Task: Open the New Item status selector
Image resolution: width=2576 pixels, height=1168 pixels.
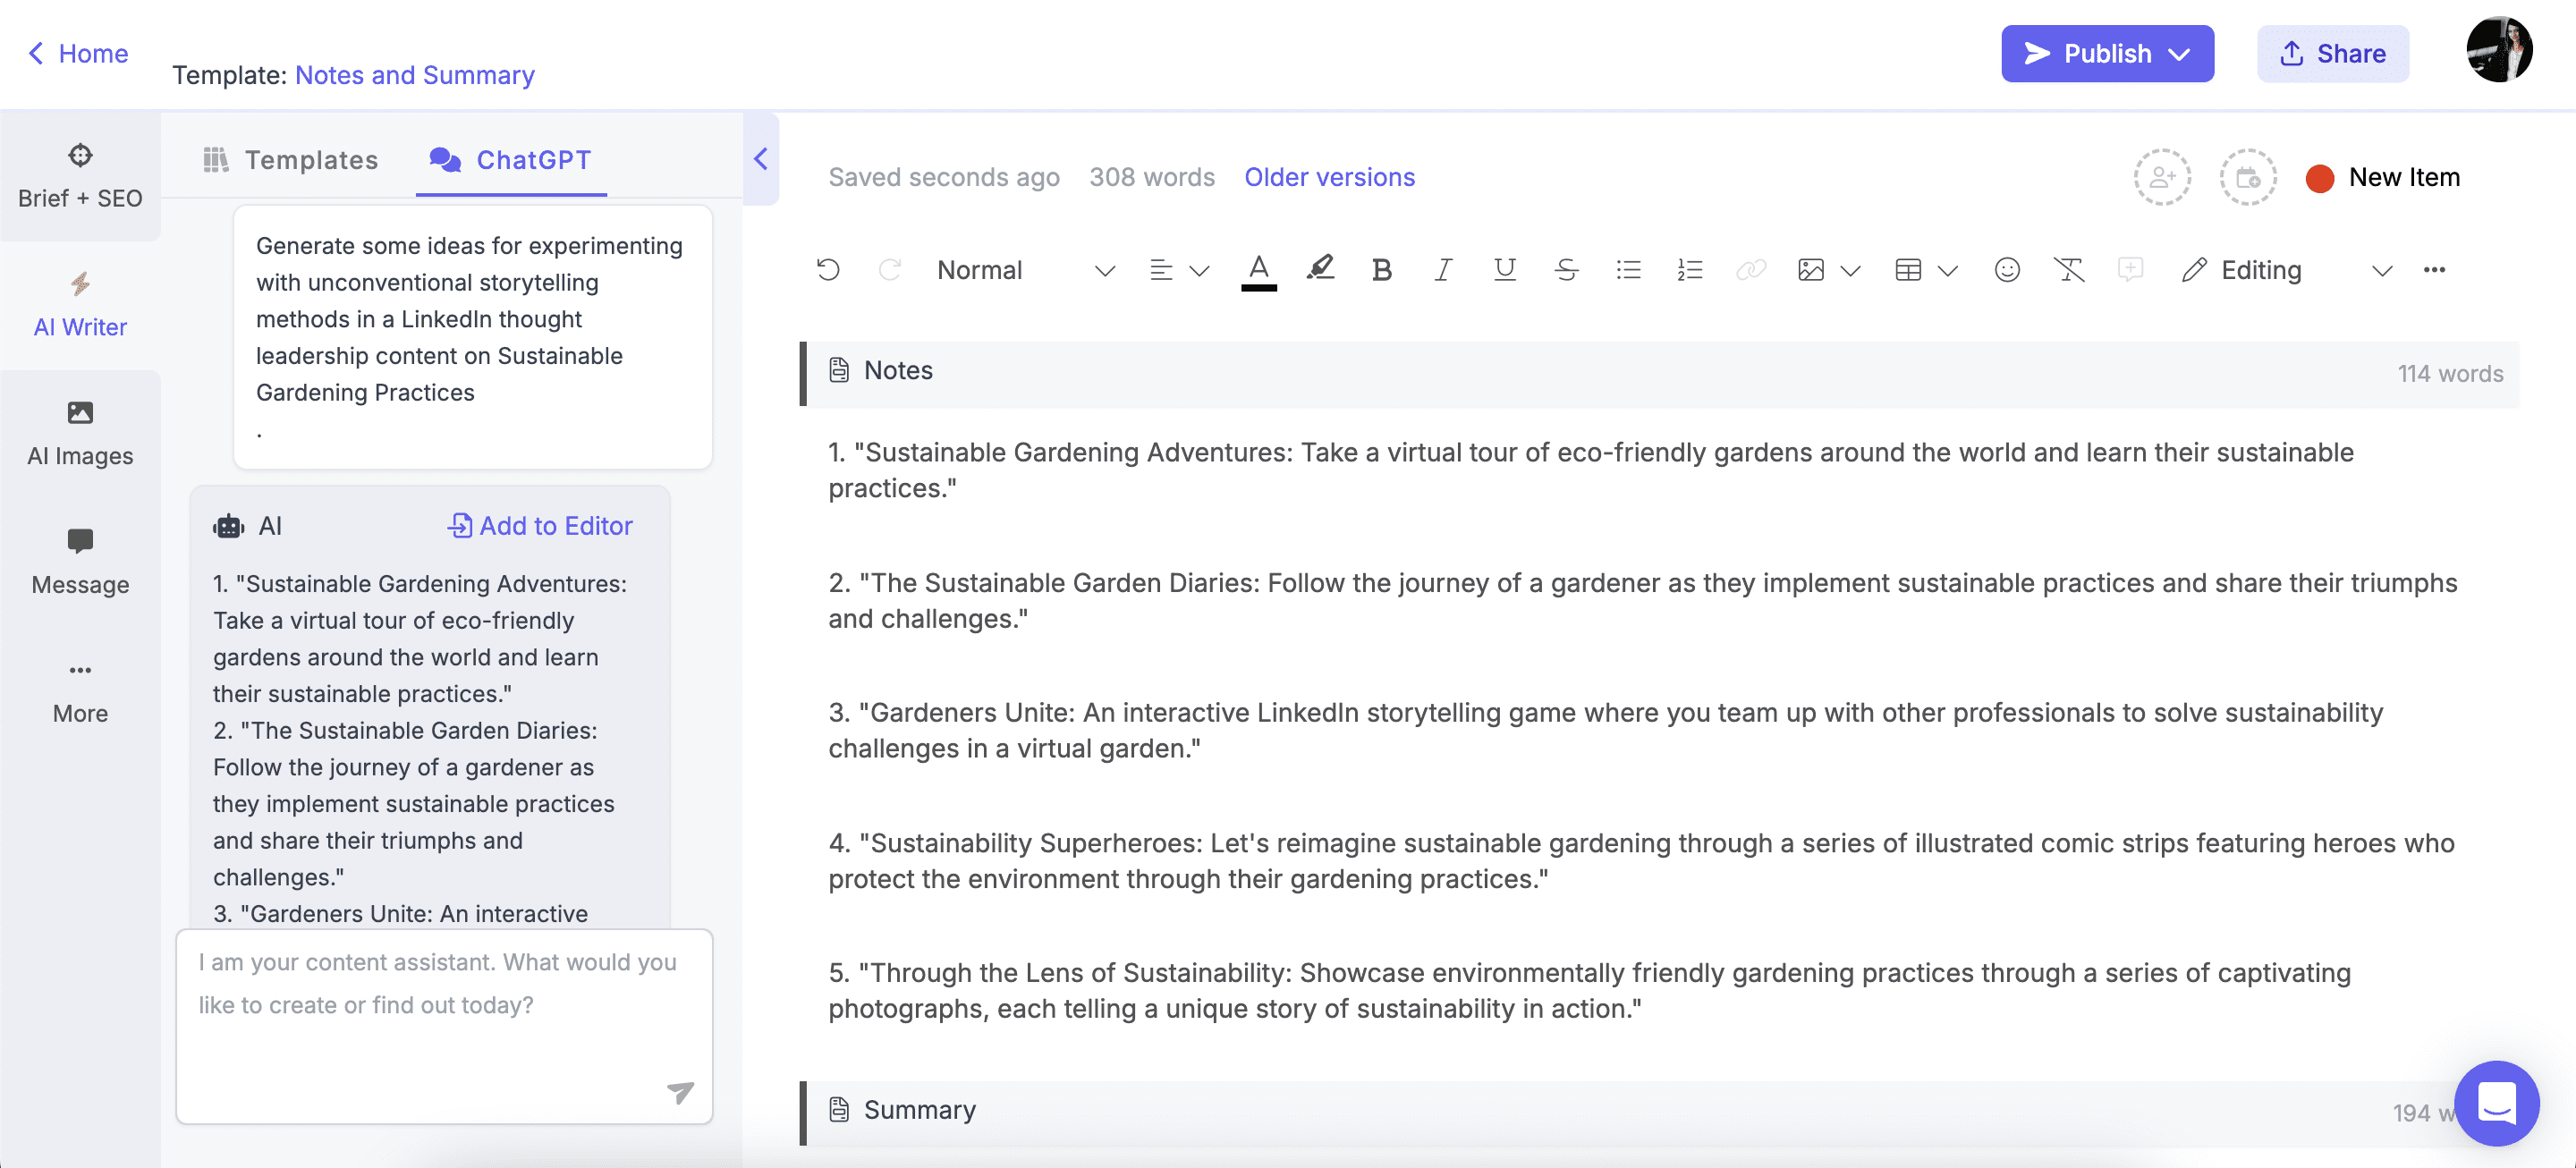Action: point(2381,177)
